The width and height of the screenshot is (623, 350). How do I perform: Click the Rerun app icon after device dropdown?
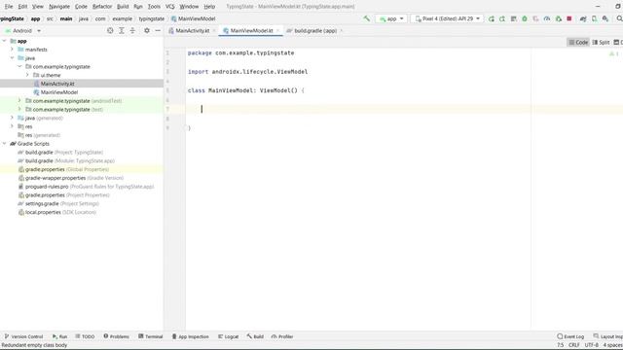pyautogui.click(x=492, y=18)
